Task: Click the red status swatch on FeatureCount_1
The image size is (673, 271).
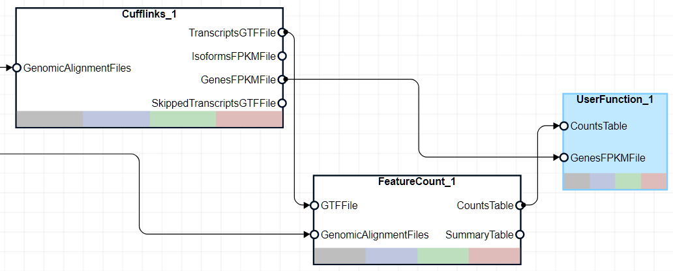Action: point(494,255)
